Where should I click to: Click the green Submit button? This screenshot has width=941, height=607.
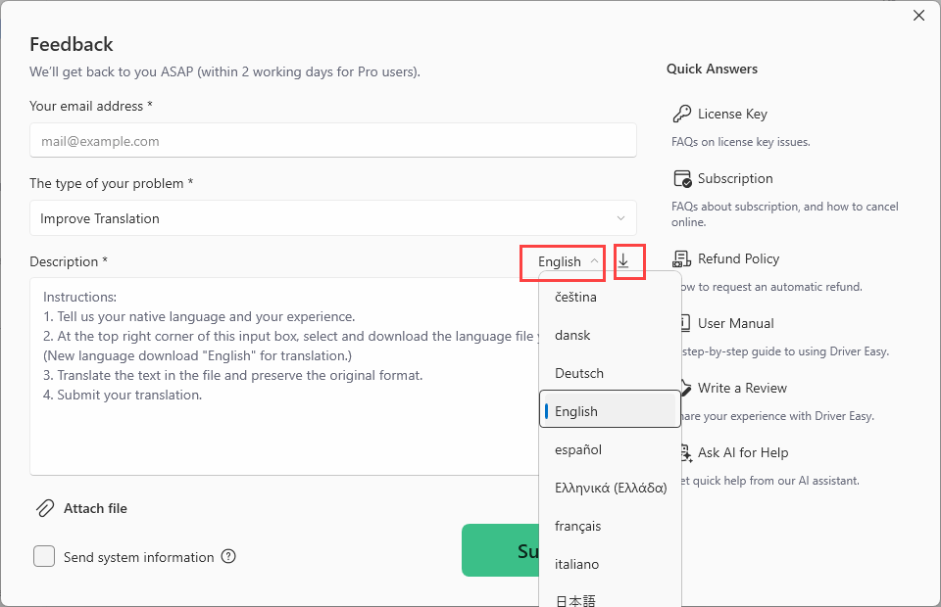(500, 551)
